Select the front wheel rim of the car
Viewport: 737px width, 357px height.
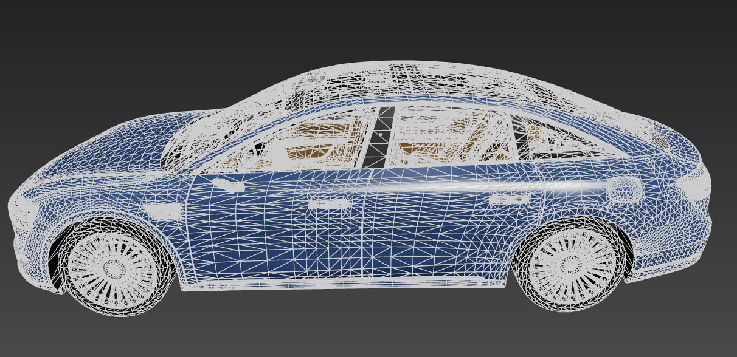[x=112, y=267]
